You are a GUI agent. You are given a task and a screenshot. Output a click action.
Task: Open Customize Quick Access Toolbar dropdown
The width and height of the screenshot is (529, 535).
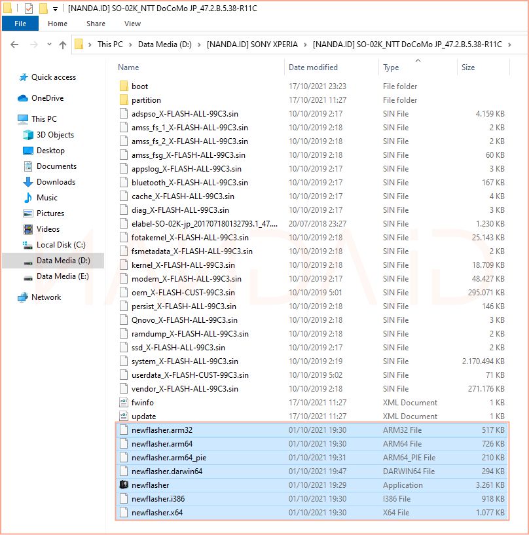click(56, 9)
